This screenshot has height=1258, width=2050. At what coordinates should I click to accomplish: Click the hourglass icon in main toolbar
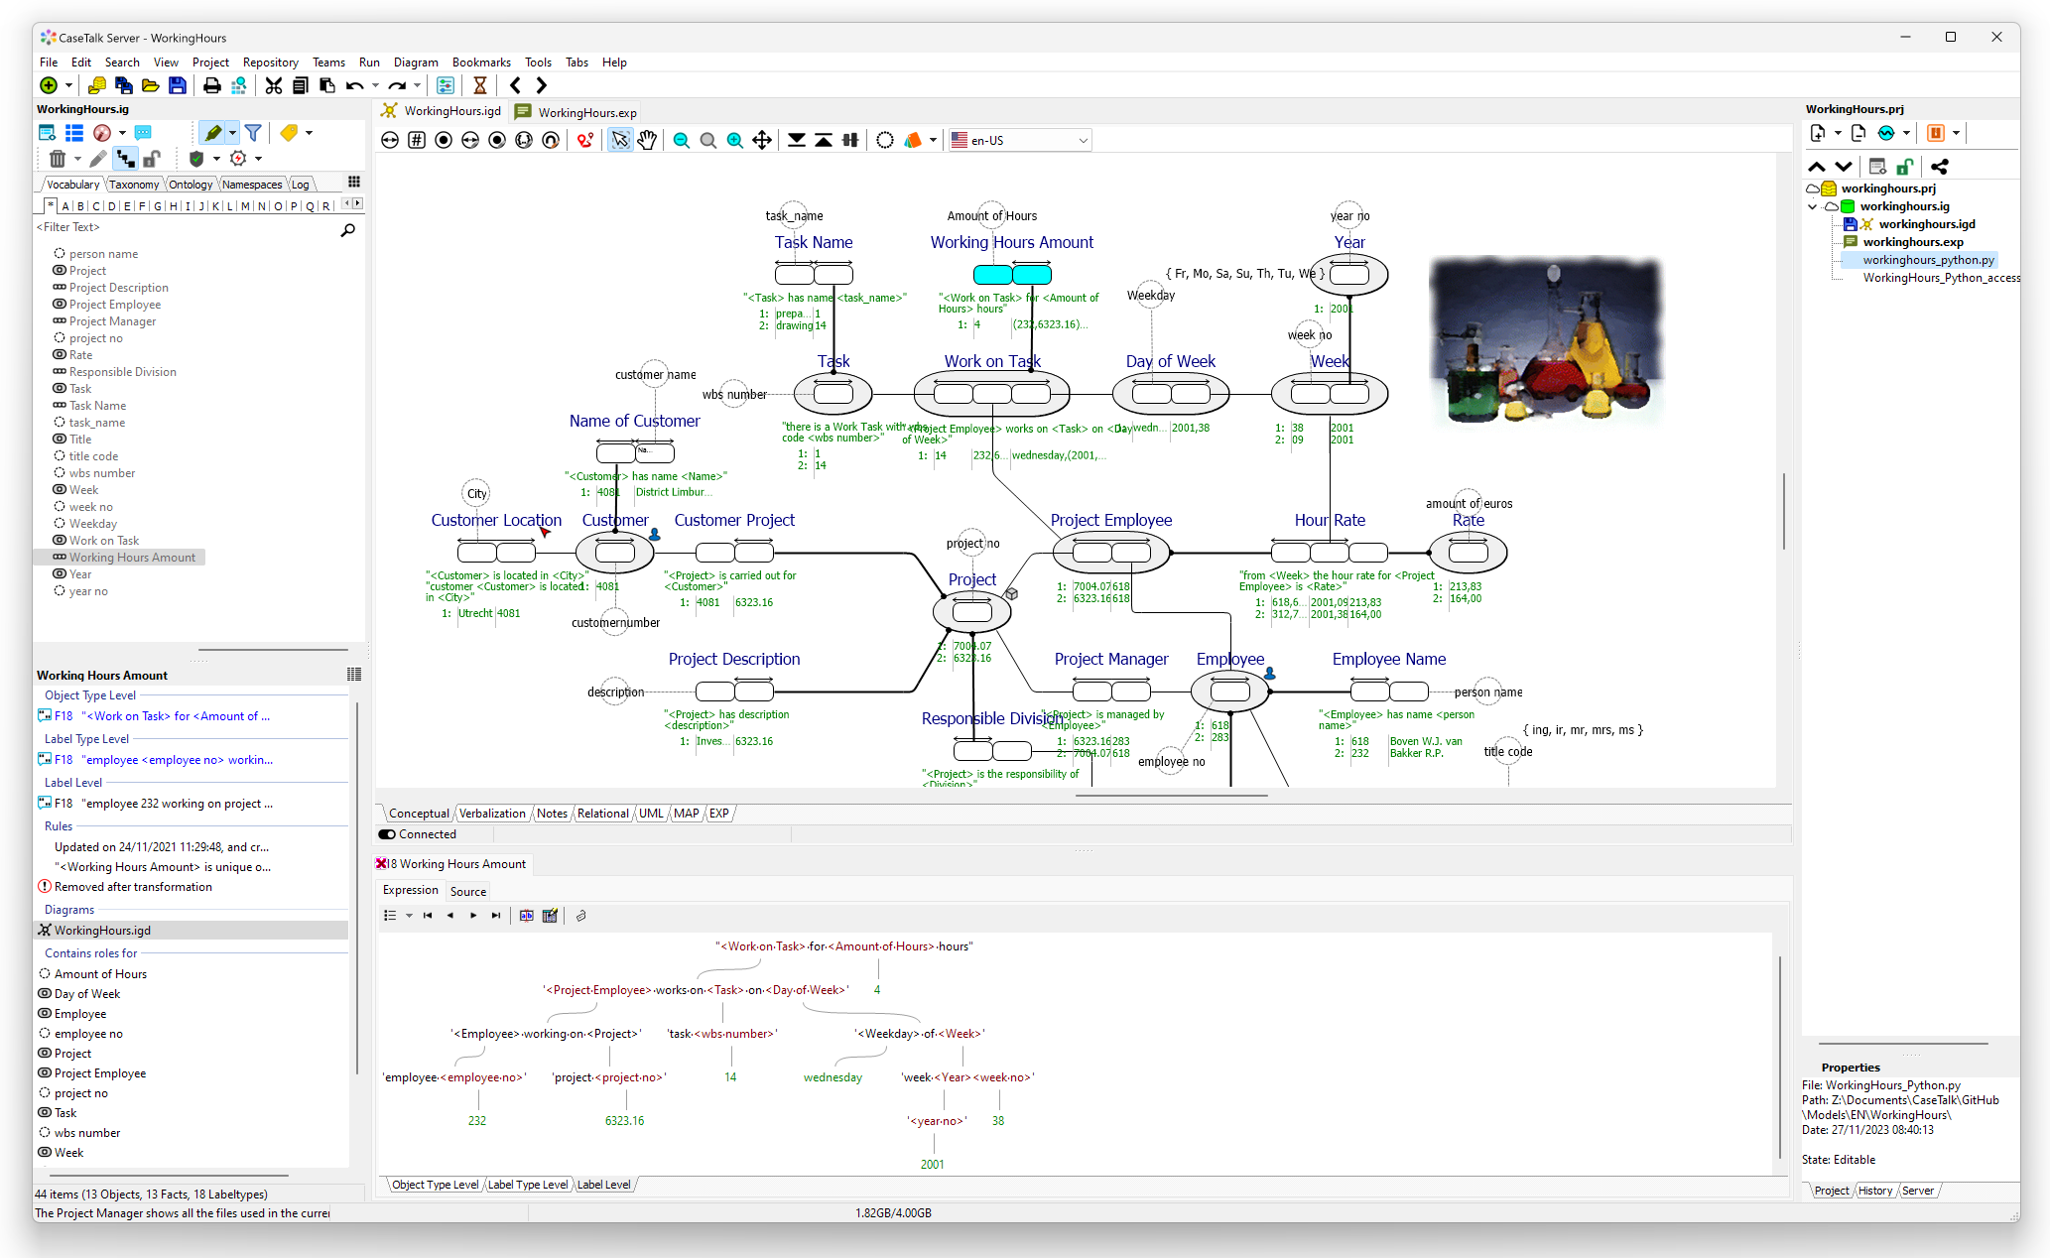[x=480, y=85]
